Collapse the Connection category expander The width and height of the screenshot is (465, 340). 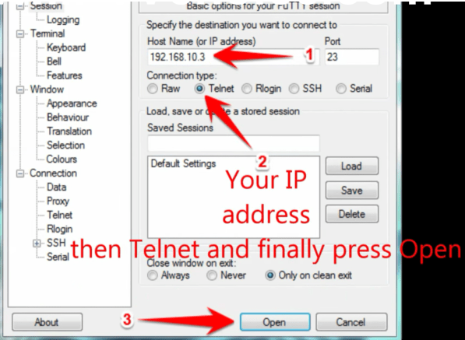pyautogui.click(x=20, y=174)
